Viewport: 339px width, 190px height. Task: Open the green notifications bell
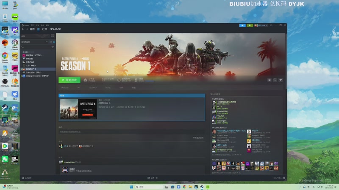point(250,25)
